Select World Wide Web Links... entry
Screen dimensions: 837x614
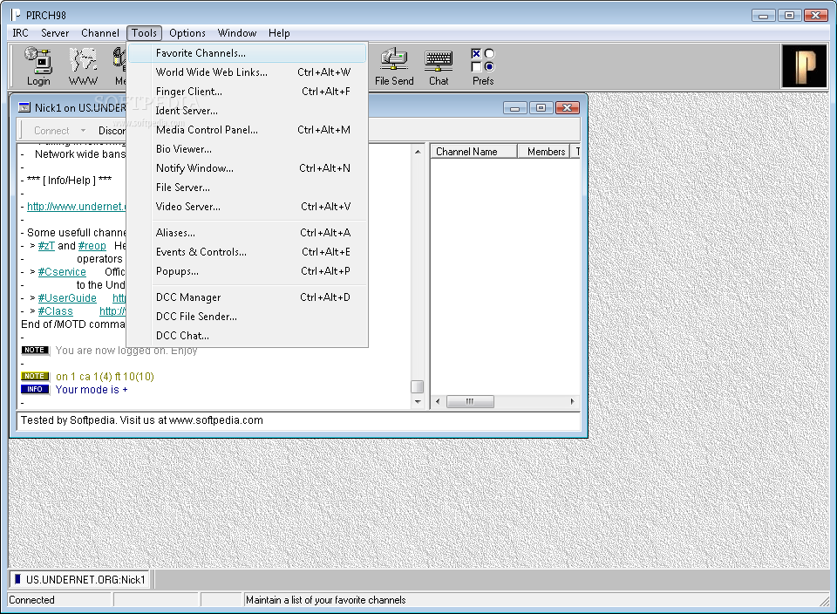click(247, 72)
